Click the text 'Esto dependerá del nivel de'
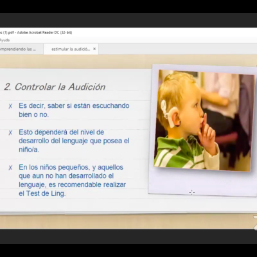 [62, 132]
